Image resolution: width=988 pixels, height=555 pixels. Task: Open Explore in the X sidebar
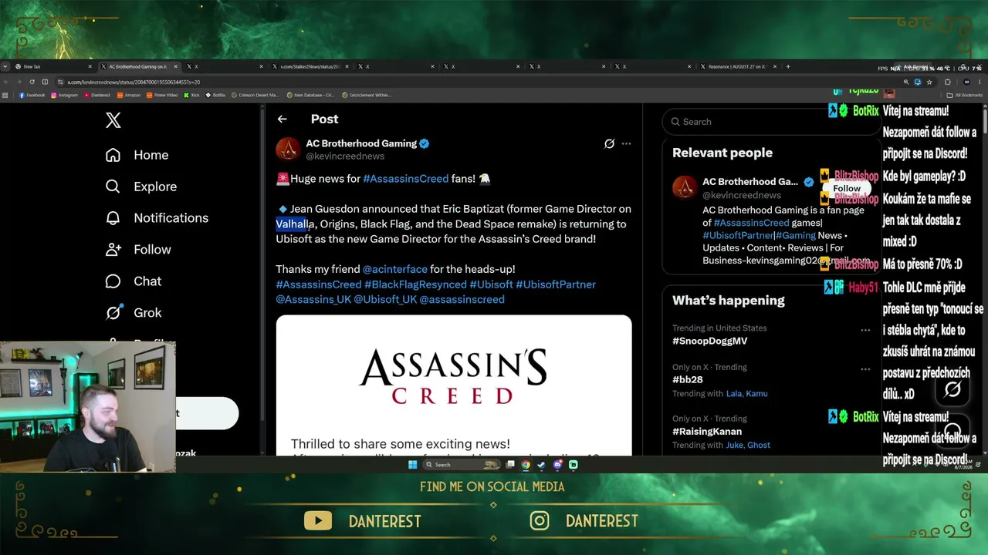point(140,187)
